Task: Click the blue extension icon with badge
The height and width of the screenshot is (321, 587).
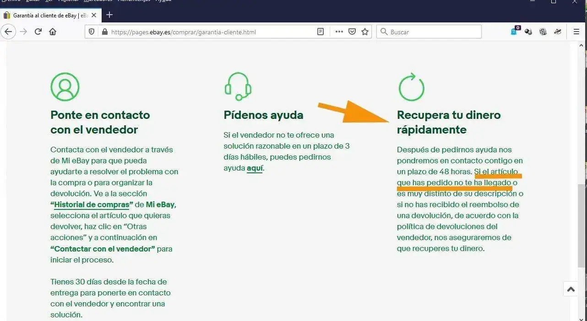Action: pyautogui.click(x=514, y=32)
